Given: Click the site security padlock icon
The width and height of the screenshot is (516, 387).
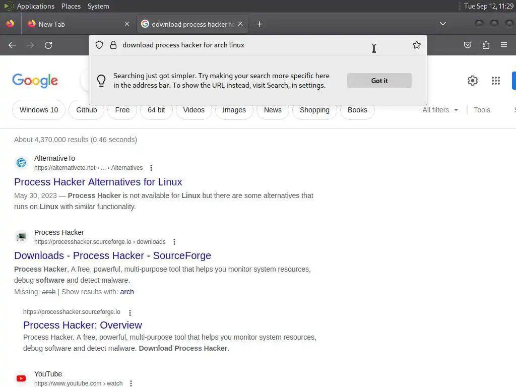Looking at the screenshot, I should pos(113,45).
